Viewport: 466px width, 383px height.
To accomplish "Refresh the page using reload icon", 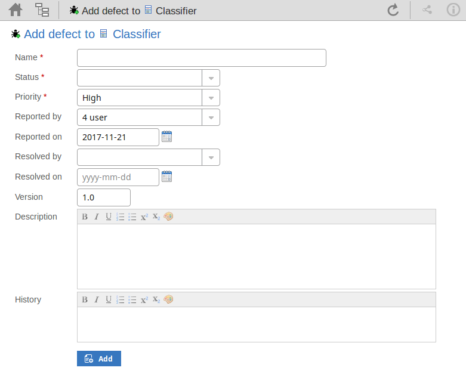I will pyautogui.click(x=393, y=10).
